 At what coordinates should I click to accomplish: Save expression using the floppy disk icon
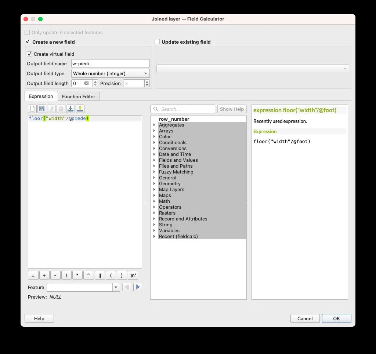point(42,109)
